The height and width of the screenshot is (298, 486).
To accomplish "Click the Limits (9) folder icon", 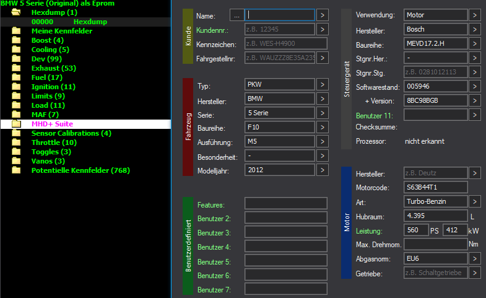I will [16, 96].
